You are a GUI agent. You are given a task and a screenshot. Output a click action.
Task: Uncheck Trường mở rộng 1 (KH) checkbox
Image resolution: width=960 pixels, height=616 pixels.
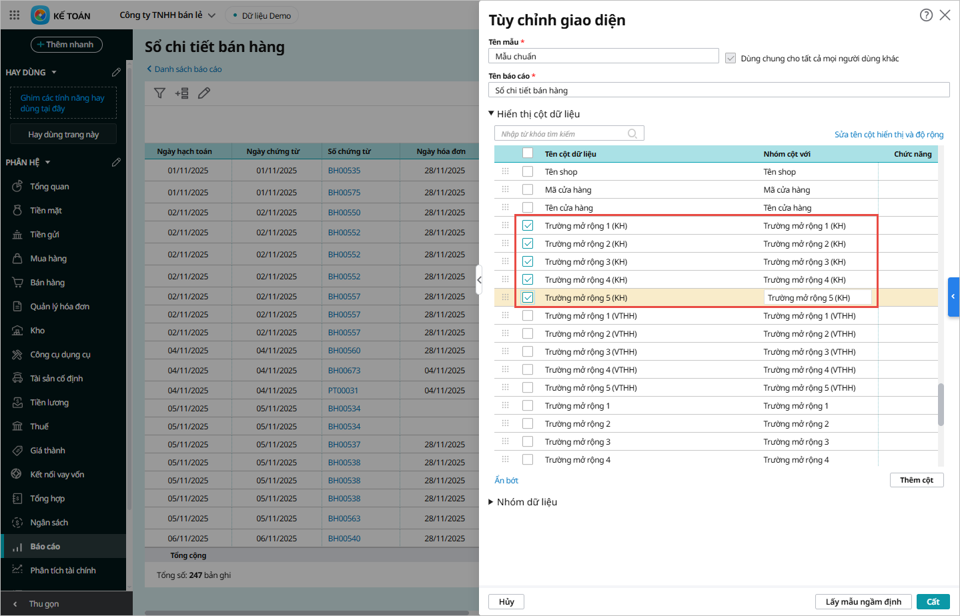coord(528,226)
